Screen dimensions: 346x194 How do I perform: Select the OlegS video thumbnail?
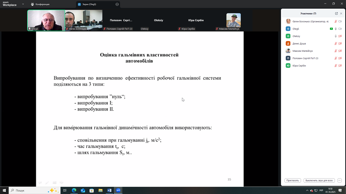point(46,20)
